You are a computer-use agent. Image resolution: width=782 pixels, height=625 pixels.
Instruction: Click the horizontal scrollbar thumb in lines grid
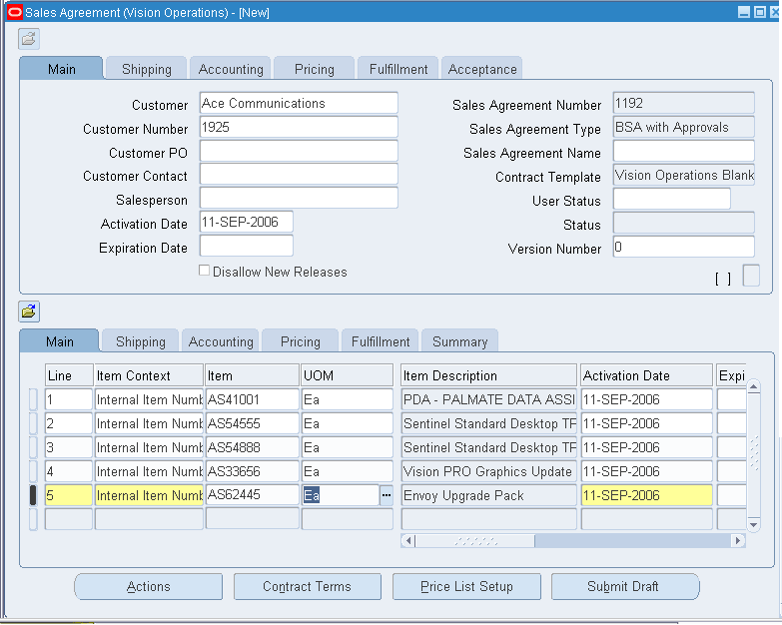pyautogui.click(x=474, y=541)
